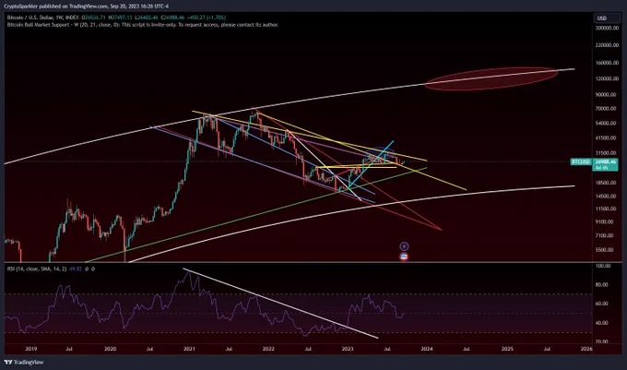Click the US flag economic event icon
627x370 pixels.
(x=404, y=257)
